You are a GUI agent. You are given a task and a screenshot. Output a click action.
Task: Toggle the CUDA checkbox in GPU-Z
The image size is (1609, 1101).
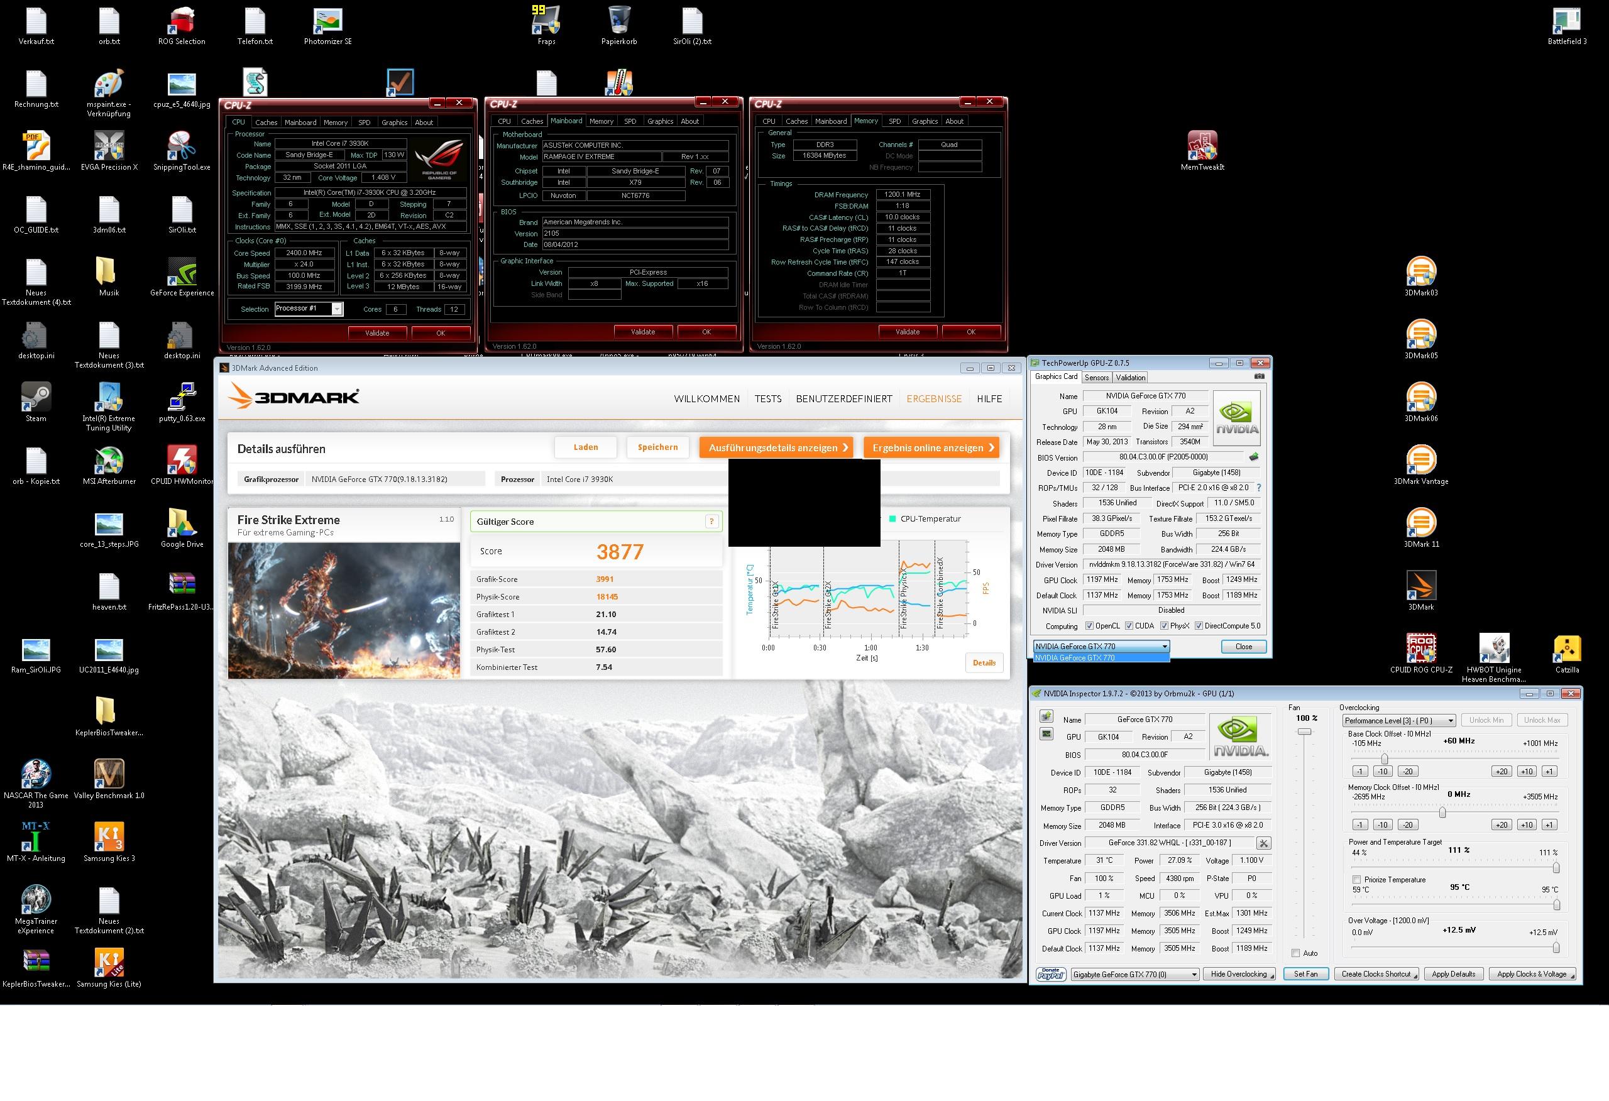click(1129, 626)
